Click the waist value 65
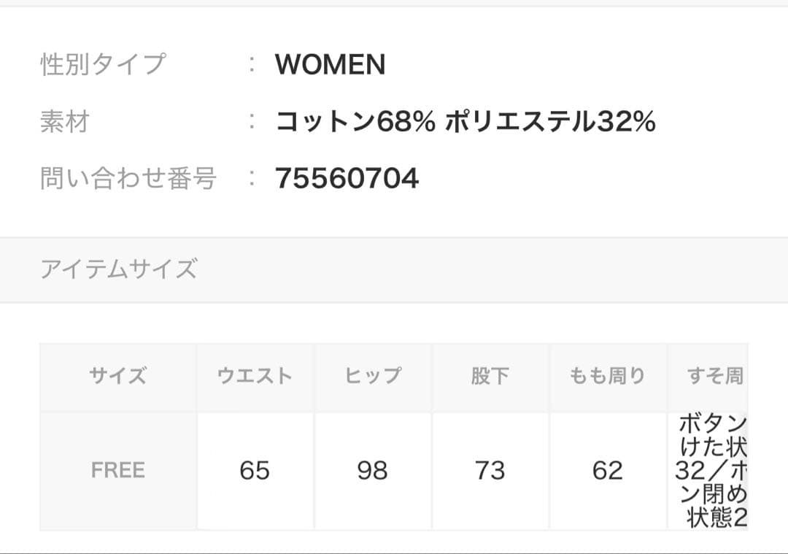 point(255,471)
